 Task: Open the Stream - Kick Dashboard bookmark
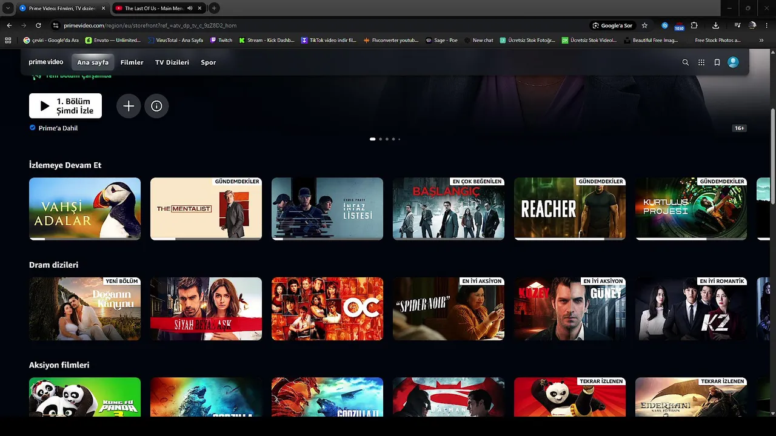click(267, 40)
